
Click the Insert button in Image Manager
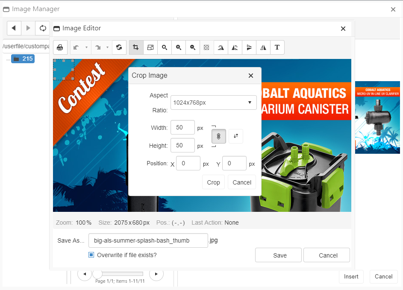[x=351, y=277]
